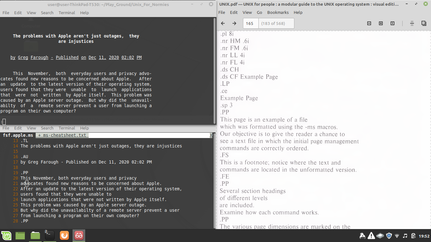Open update manager shield icon
Image resolution: width=431 pixels, height=242 pixels.
tap(389, 236)
